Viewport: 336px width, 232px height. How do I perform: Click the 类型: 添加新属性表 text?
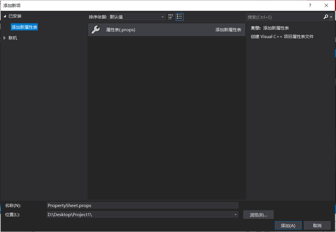point(270,28)
